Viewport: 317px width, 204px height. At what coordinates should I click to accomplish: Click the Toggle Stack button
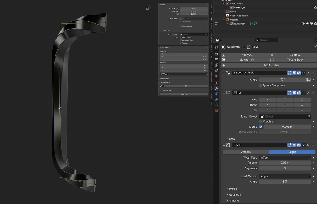coord(293,60)
